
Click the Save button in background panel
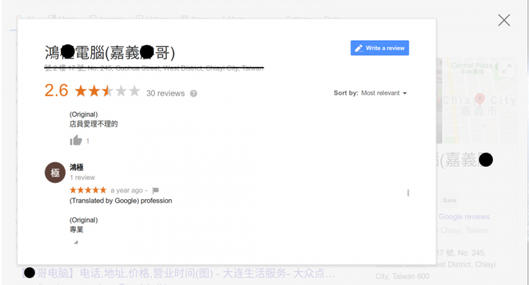coord(450,201)
